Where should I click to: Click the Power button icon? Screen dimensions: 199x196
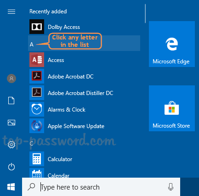[x=11, y=167]
